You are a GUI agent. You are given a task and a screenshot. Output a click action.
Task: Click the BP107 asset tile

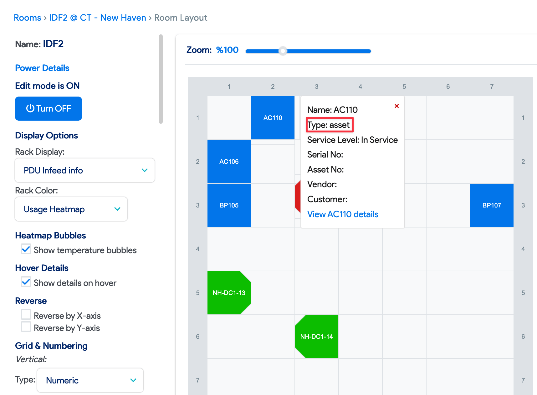point(492,205)
